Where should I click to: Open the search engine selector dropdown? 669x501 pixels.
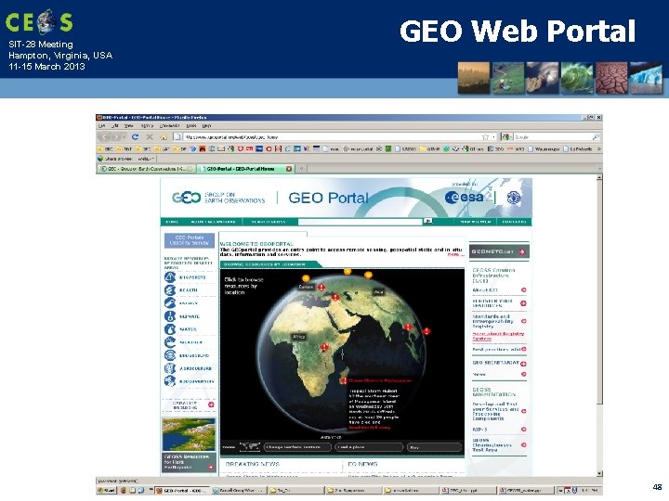coord(506,136)
